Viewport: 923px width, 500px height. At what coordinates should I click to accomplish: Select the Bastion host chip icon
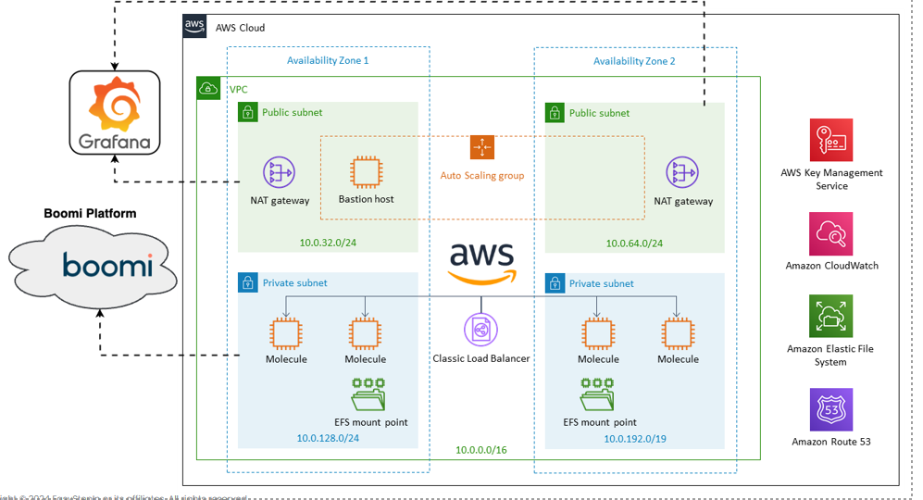[366, 172]
